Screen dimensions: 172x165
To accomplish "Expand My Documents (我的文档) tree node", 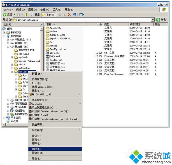I will (x=4, y=32).
